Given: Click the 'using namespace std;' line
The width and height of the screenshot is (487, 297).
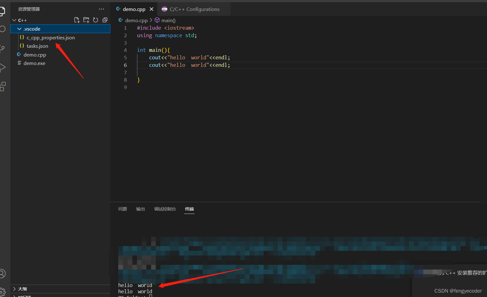Looking at the screenshot, I should pos(167,35).
